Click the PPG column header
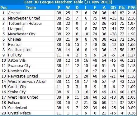137x116 pixels. click(x=132, y=8)
